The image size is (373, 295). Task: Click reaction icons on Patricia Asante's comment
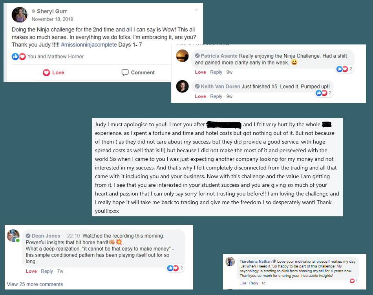click(x=342, y=69)
